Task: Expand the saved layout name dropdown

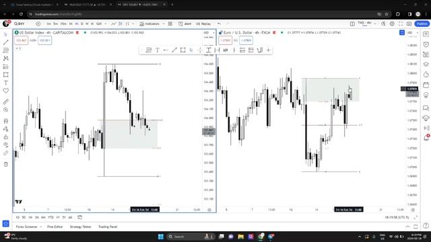Action: (375, 24)
